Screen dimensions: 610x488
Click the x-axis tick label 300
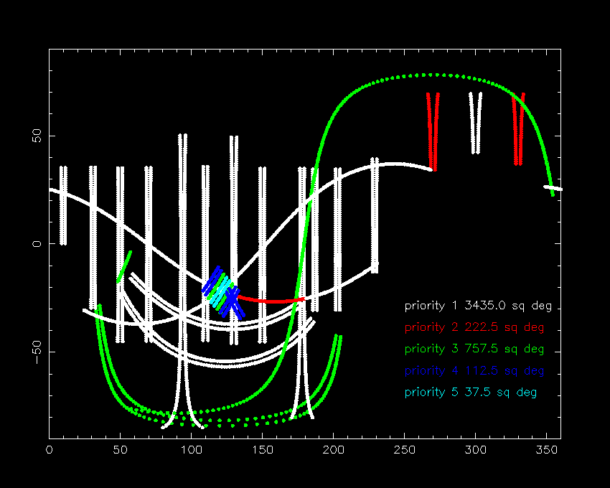475,450
